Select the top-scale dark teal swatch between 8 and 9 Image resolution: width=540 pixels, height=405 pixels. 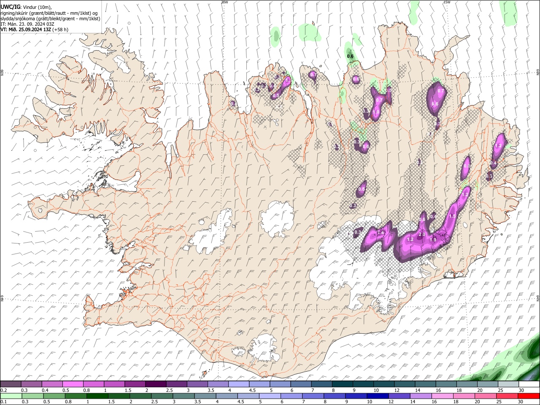pos(342,384)
